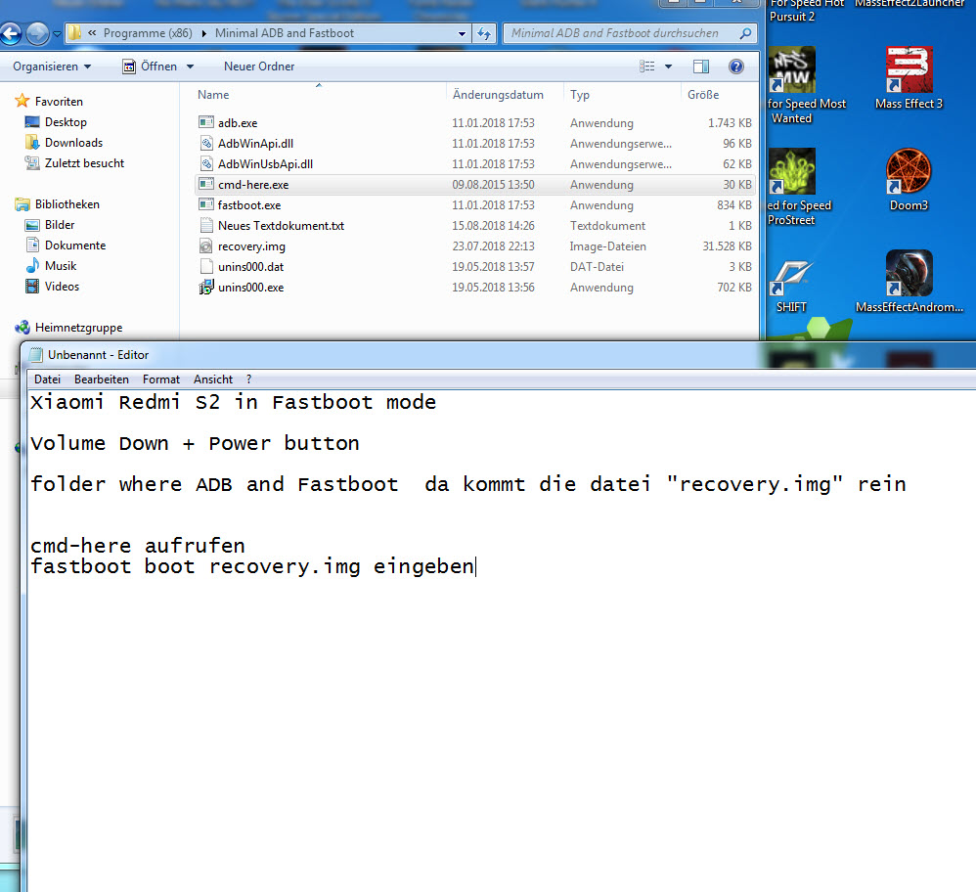
Task: Click the Explorer forward navigation arrow
Action: (37, 33)
